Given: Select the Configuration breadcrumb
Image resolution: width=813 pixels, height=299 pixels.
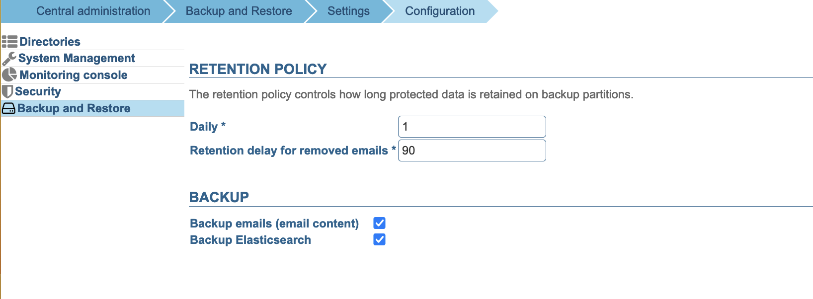Looking at the screenshot, I should click(440, 11).
